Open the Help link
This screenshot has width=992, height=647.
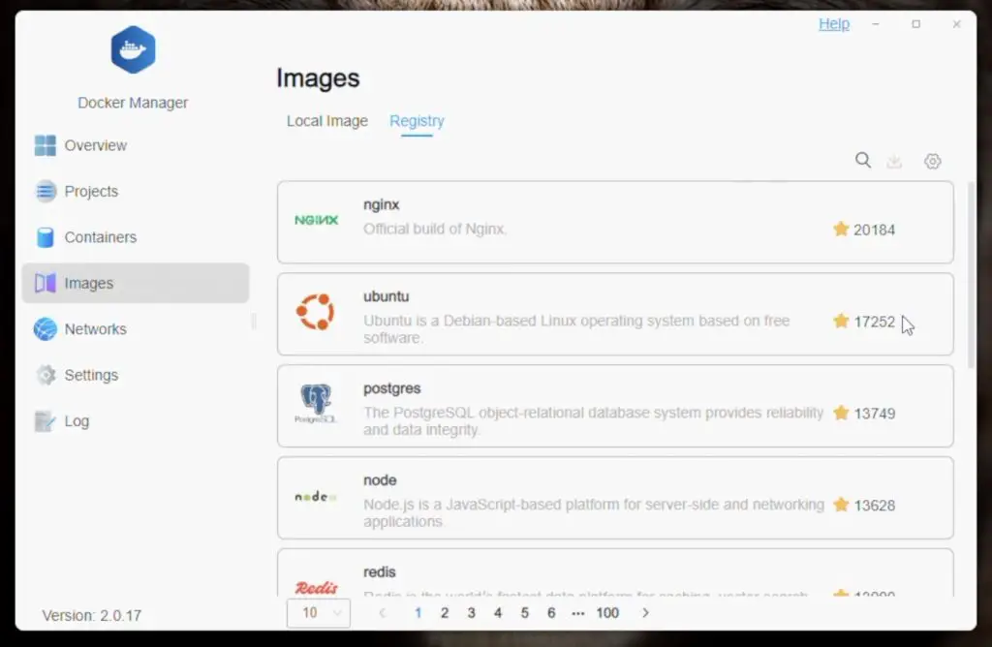point(833,24)
